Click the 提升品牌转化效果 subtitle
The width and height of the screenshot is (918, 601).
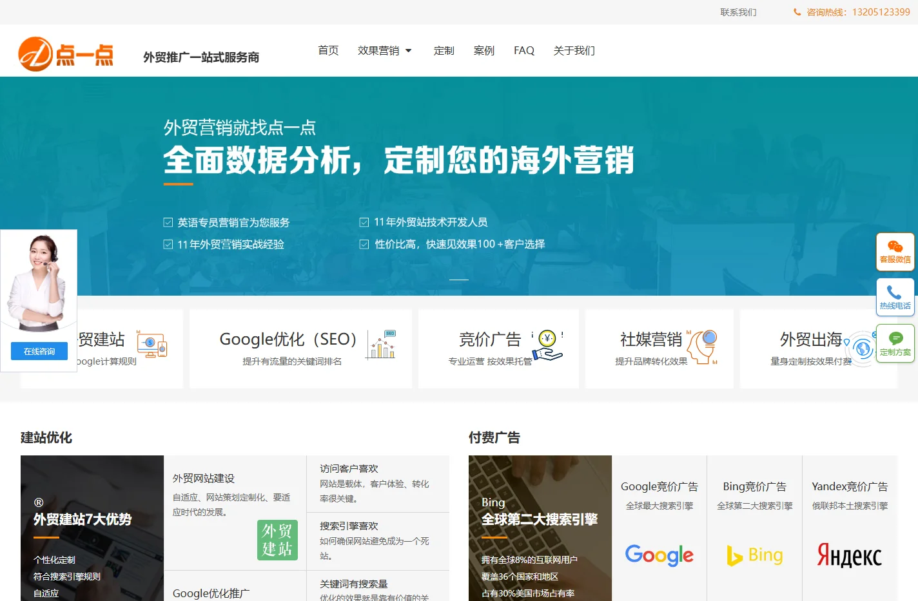pyautogui.click(x=651, y=361)
